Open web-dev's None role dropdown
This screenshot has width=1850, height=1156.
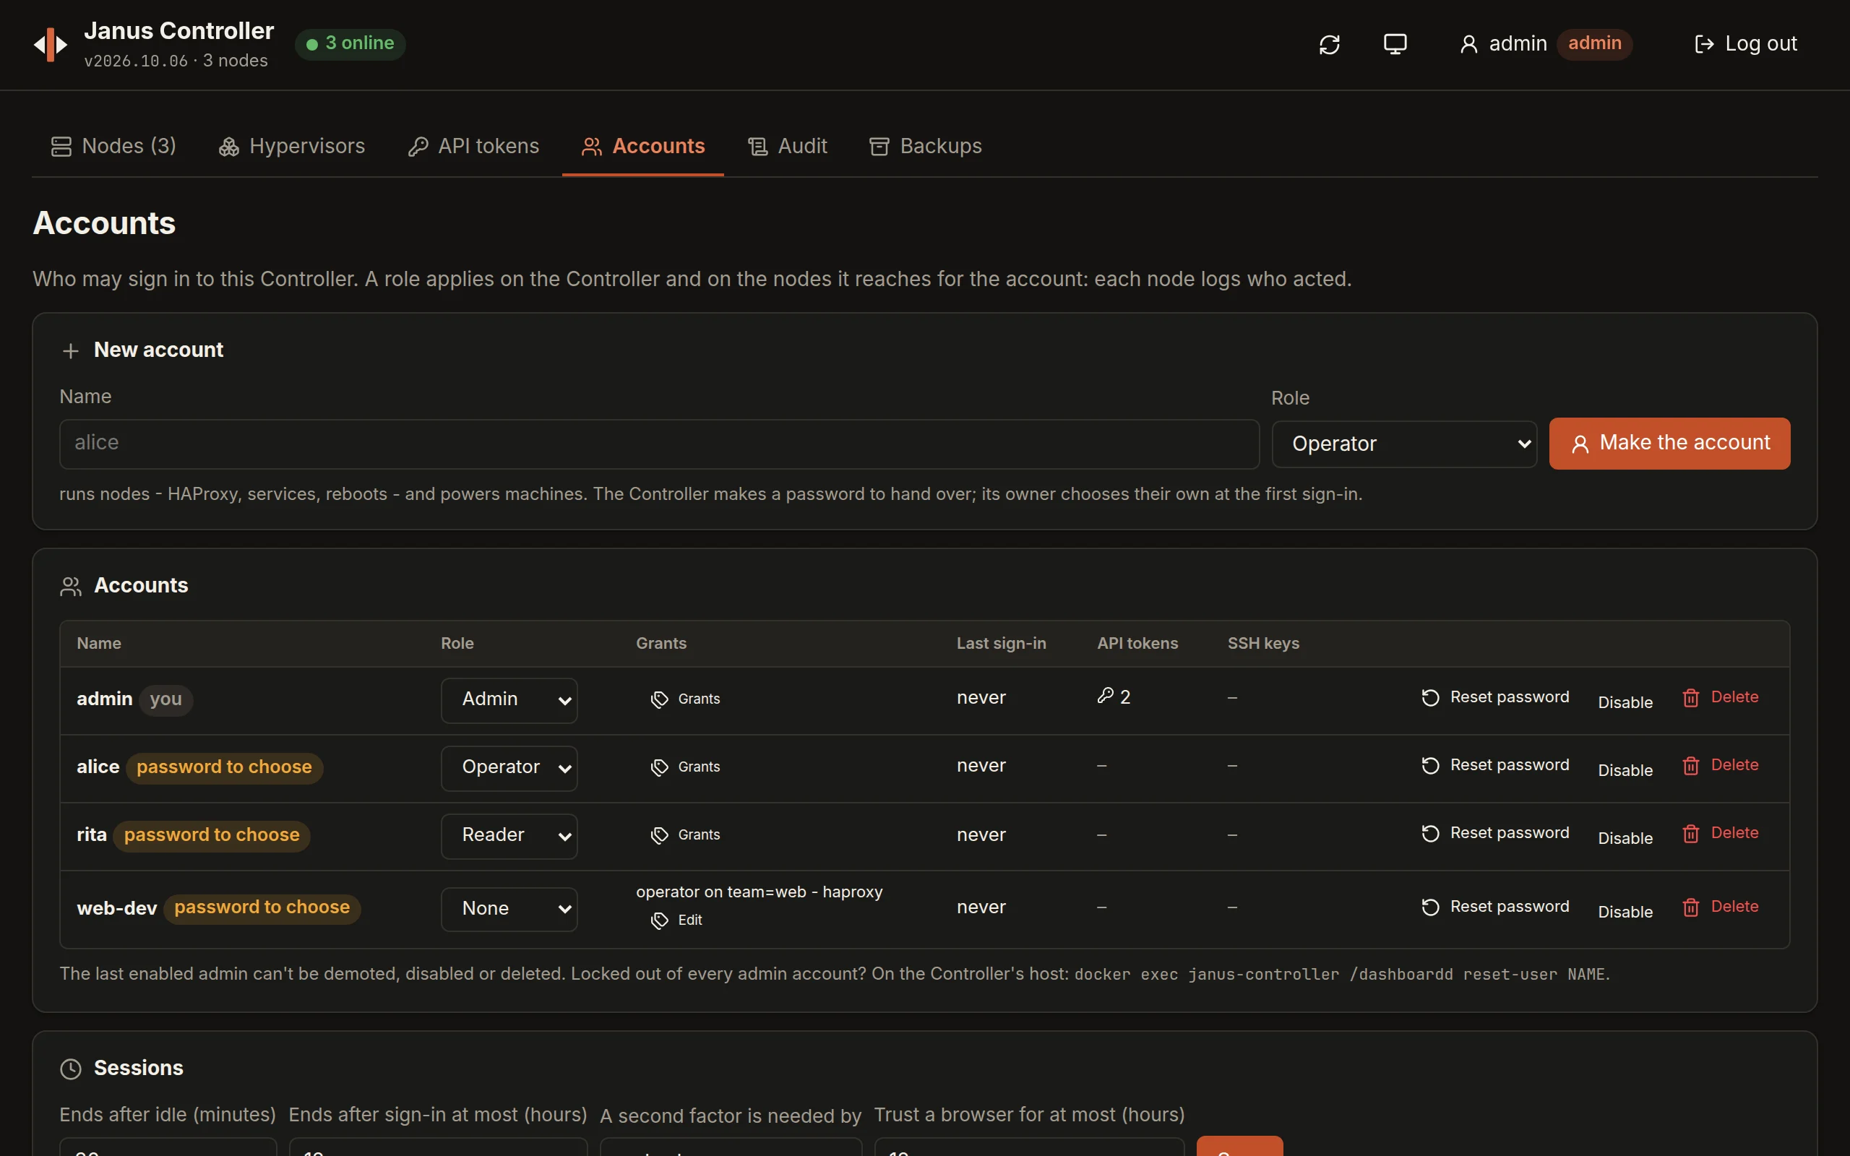point(509,909)
